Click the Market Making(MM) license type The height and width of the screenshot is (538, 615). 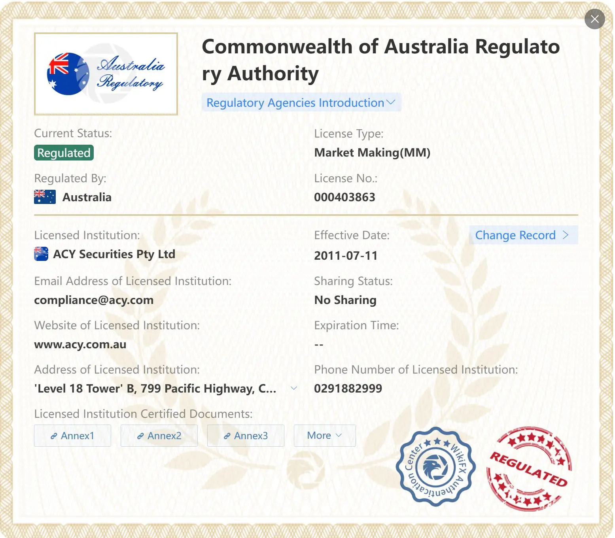372,153
